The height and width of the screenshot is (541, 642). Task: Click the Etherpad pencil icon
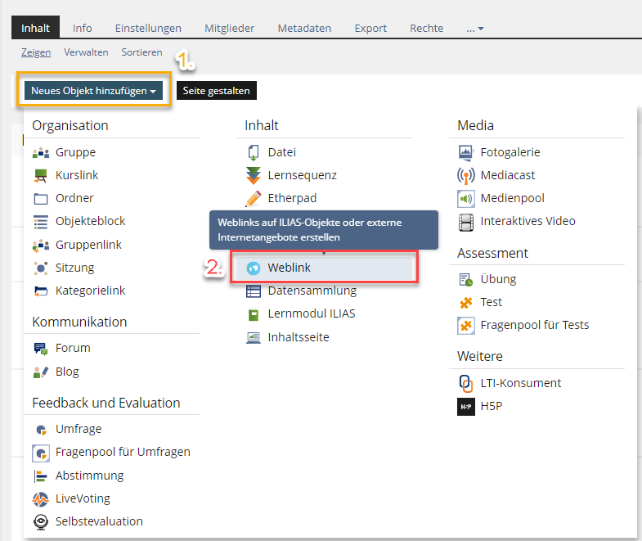pos(254,198)
